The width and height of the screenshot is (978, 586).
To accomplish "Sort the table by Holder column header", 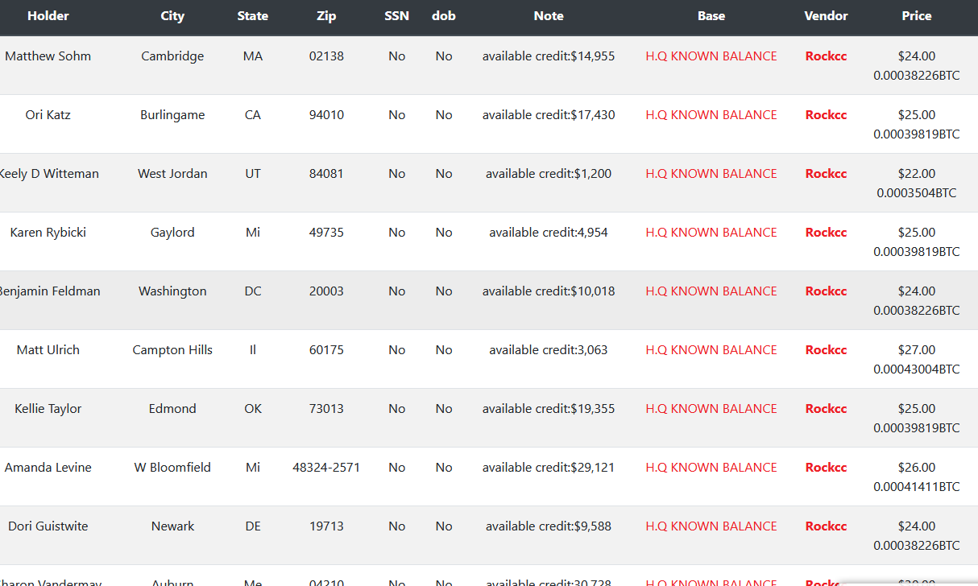I will click(48, 16).
